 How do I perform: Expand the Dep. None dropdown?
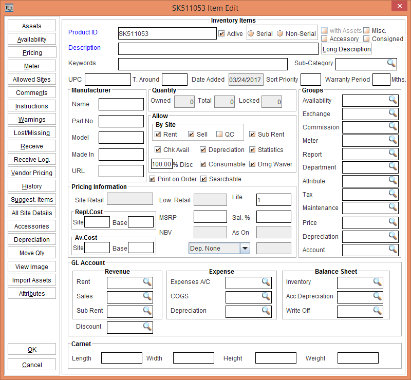[x=245, y=248]
